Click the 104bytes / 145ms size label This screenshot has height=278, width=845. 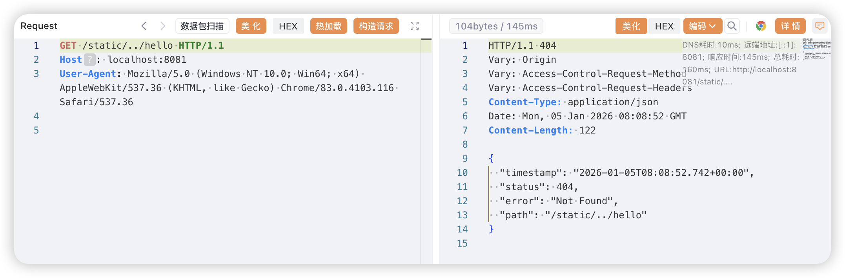[x=496, y=26]
